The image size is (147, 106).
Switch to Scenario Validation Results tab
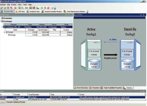point(16,102)
